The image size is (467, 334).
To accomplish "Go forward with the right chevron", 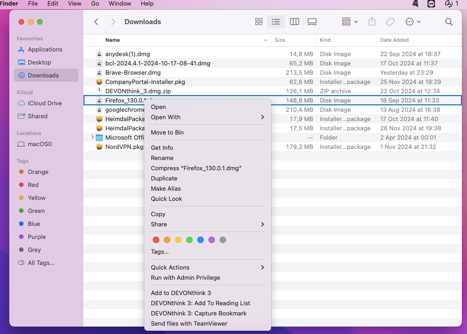I will [x=113, y=22].
